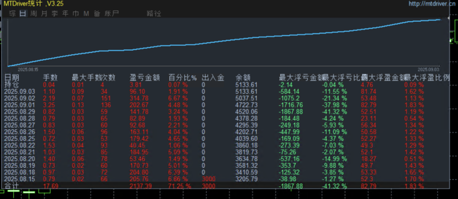458x199 pixels.
Task: Open the 年 (yearly) statistics tab
Action: point(65,14)
